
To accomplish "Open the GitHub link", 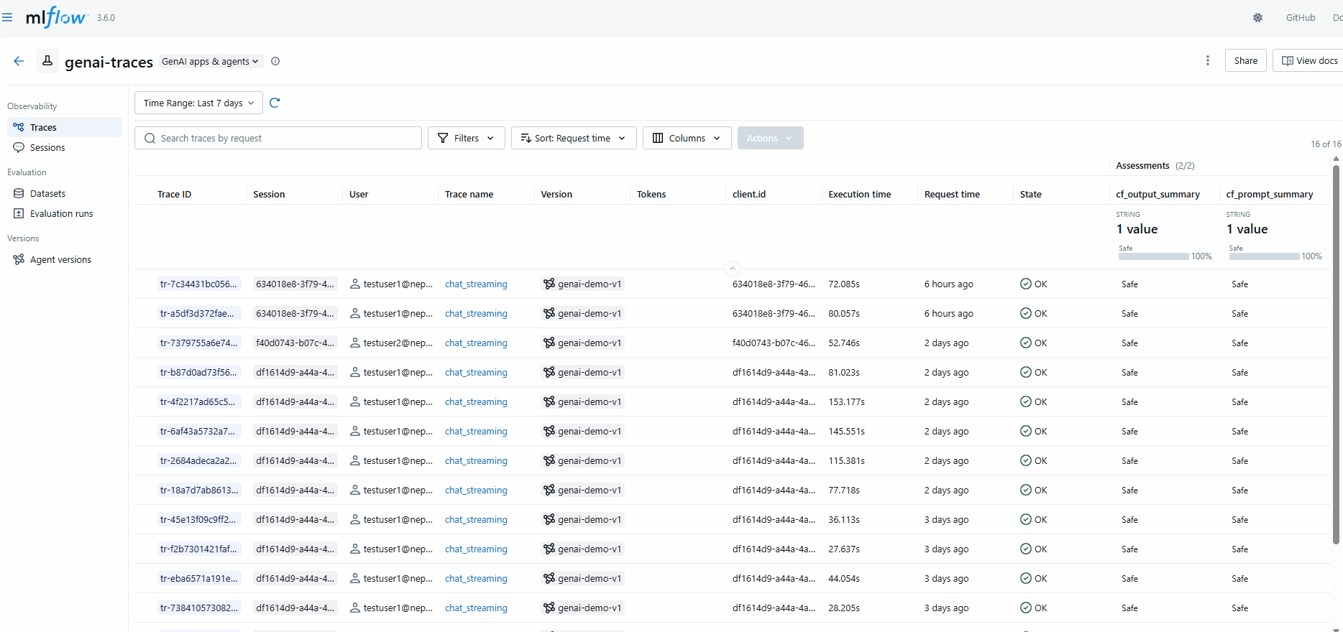I will pyautogui.click(x=1300, y=17).
